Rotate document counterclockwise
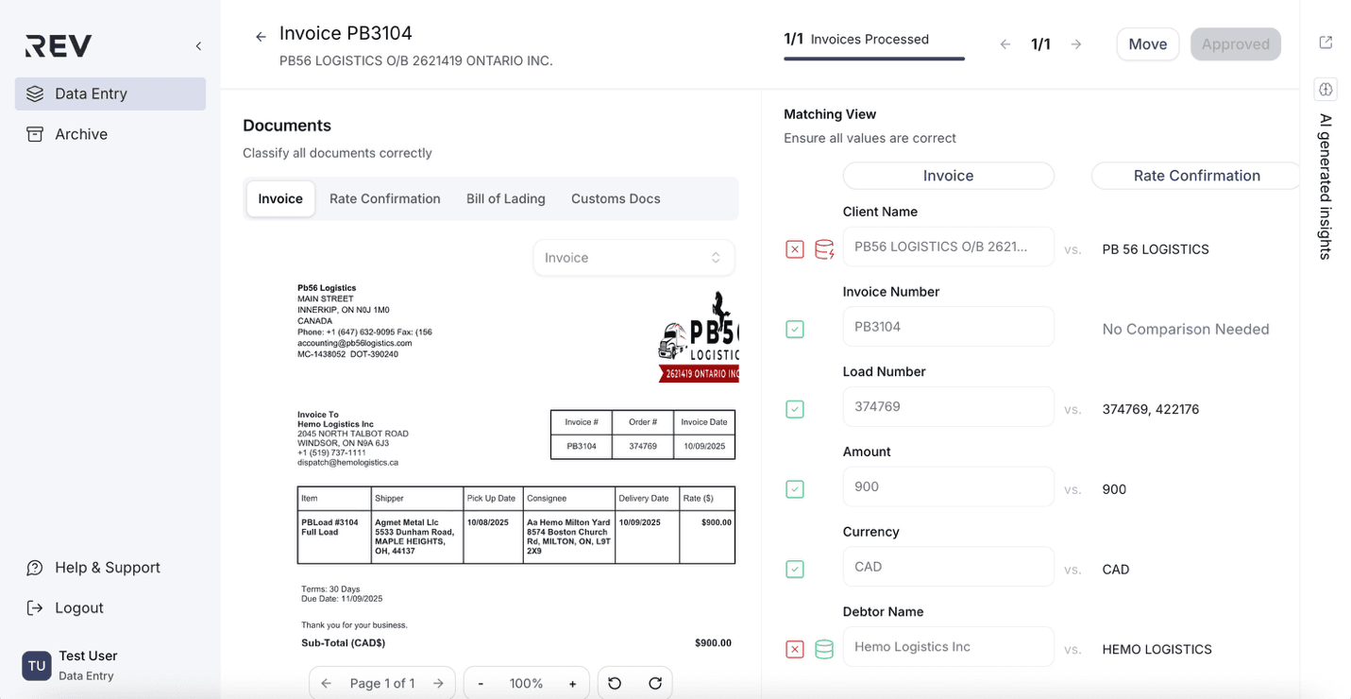The image size is (1351, 699). (x=615, y=683)
